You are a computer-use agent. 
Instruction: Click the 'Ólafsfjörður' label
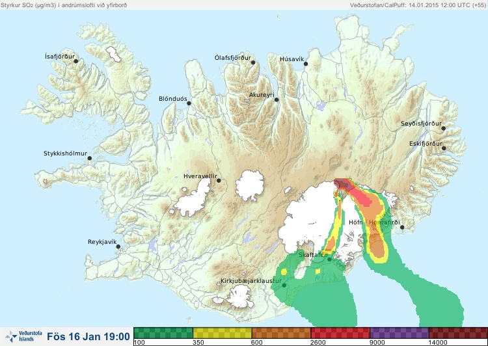pos(233,58)
